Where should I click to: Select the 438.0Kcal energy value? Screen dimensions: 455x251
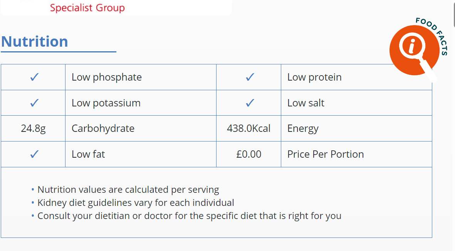tap(249, 128)
